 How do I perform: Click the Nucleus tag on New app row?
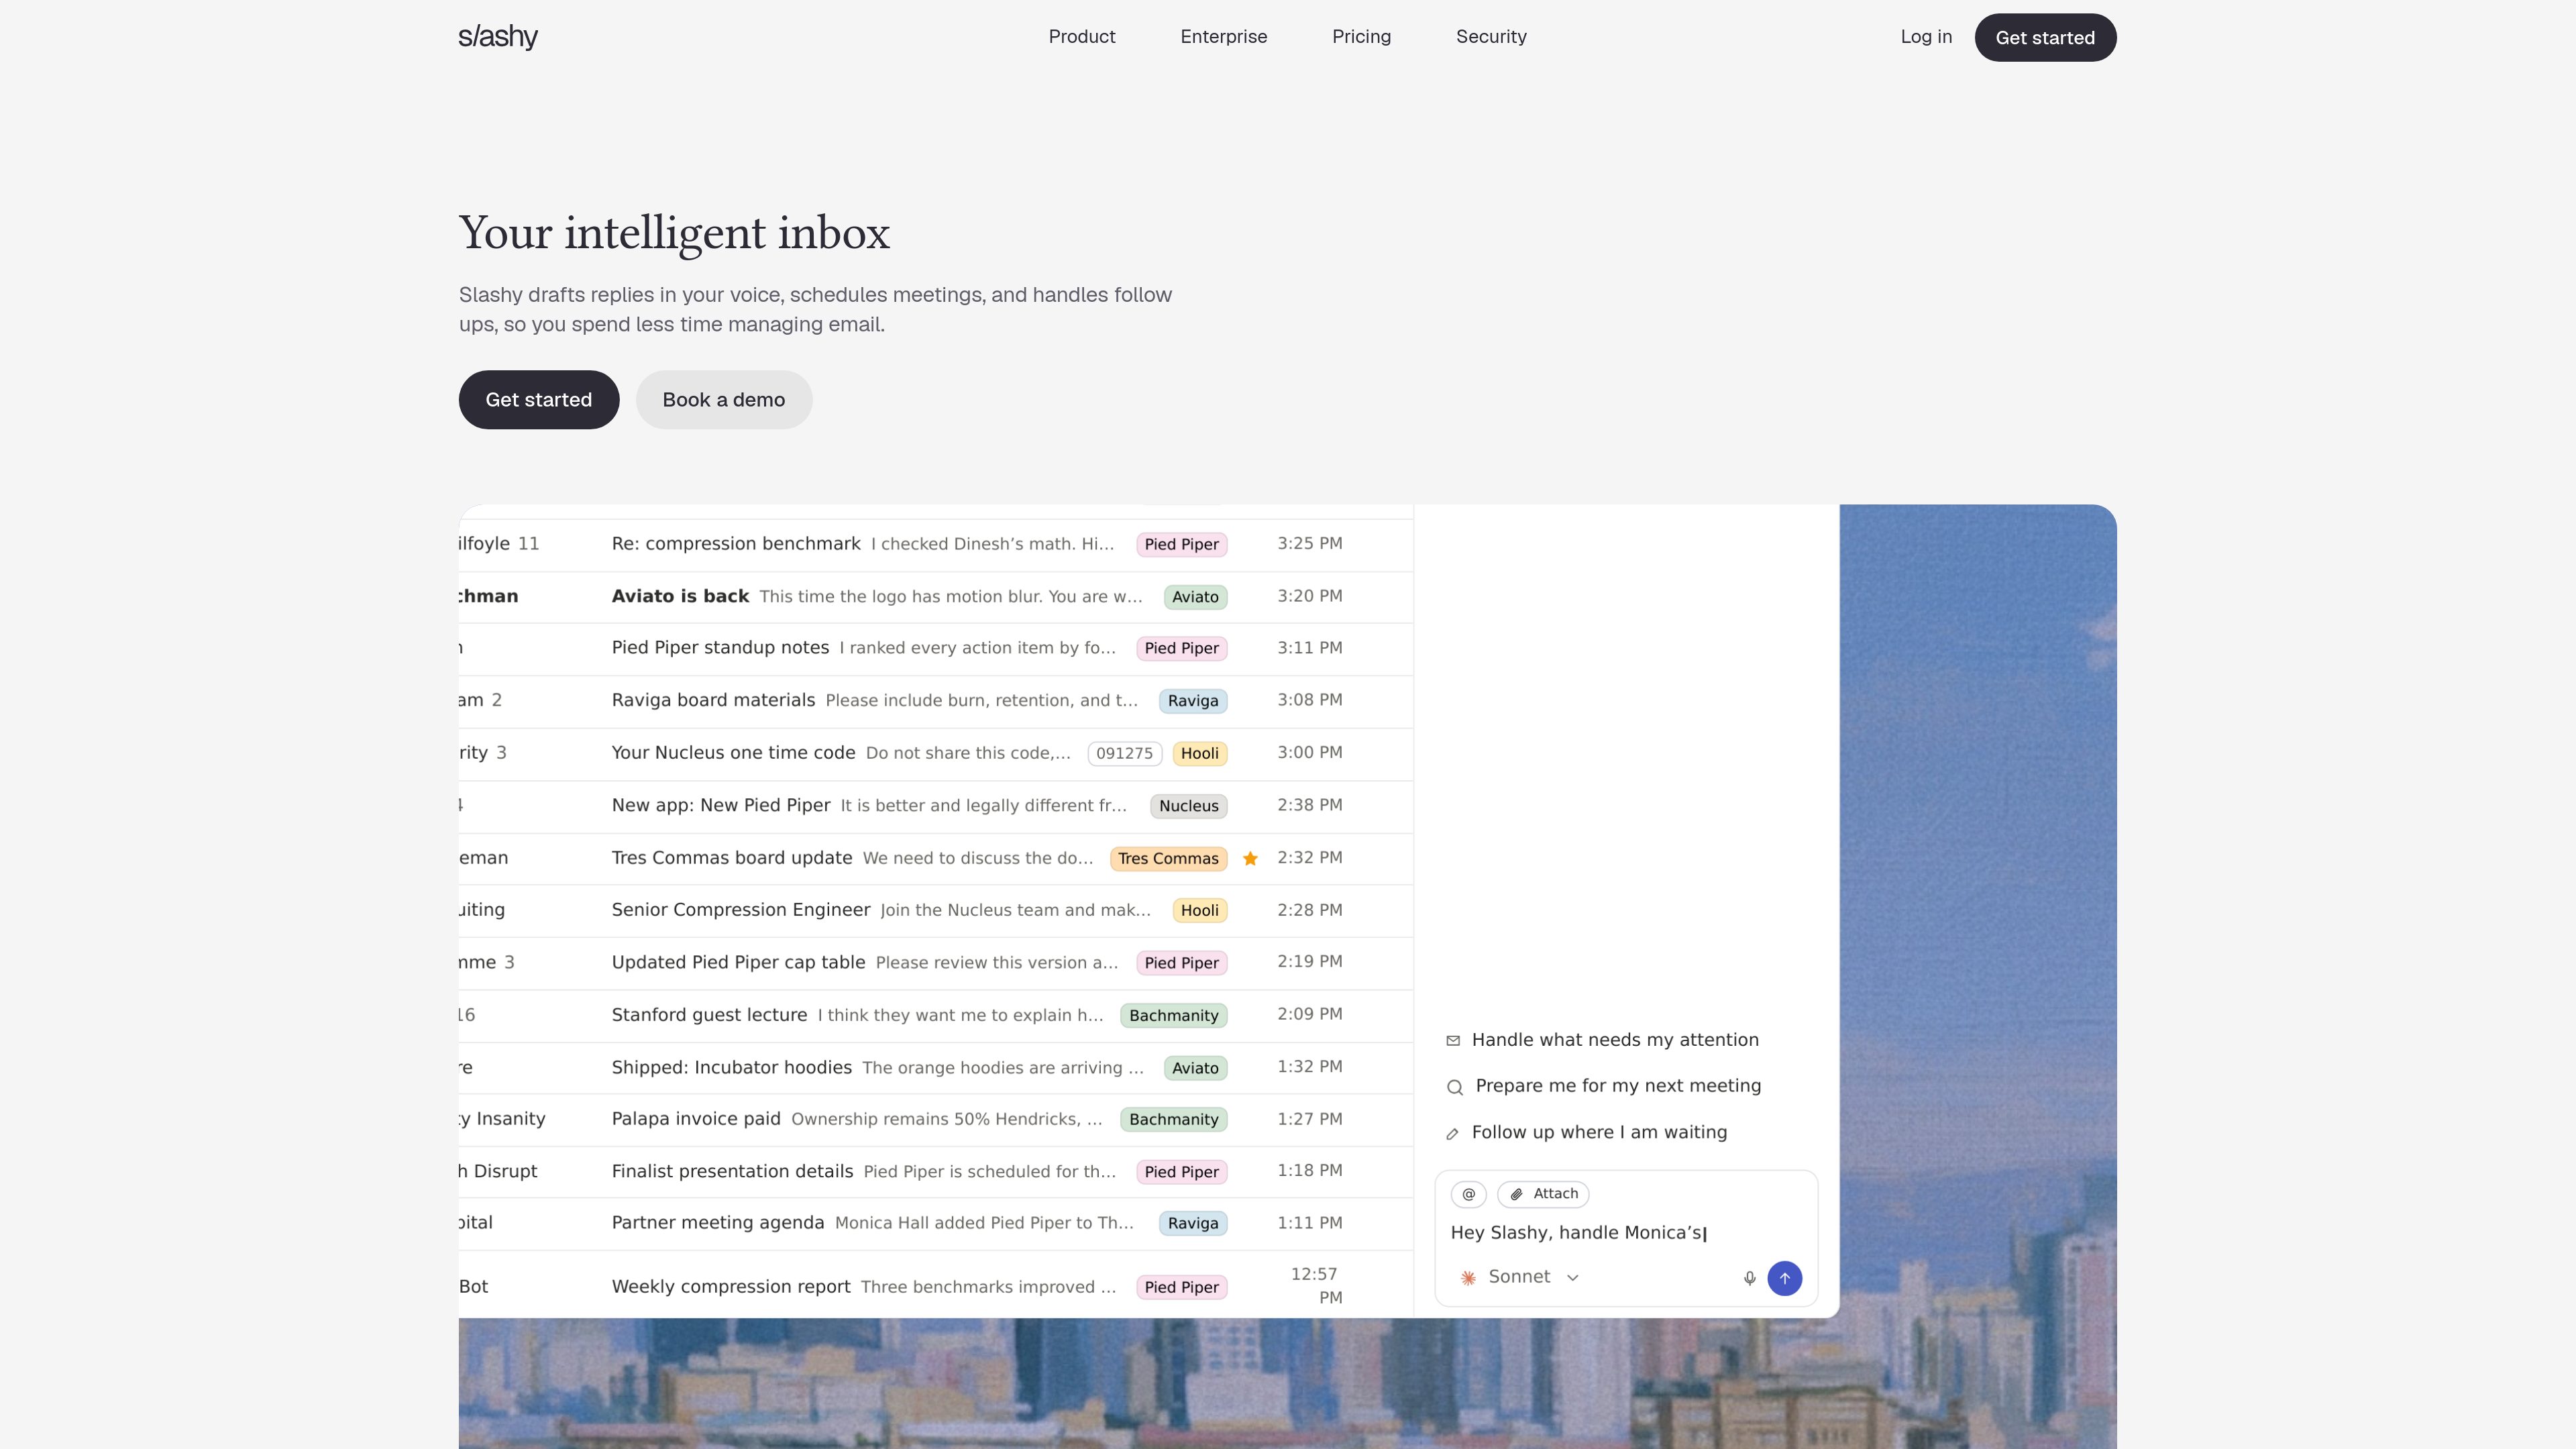pyautogui.click(x=1188, y=806)
